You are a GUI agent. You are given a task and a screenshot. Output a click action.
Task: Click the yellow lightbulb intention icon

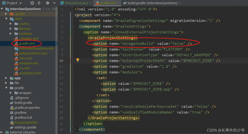click(77, 60)
